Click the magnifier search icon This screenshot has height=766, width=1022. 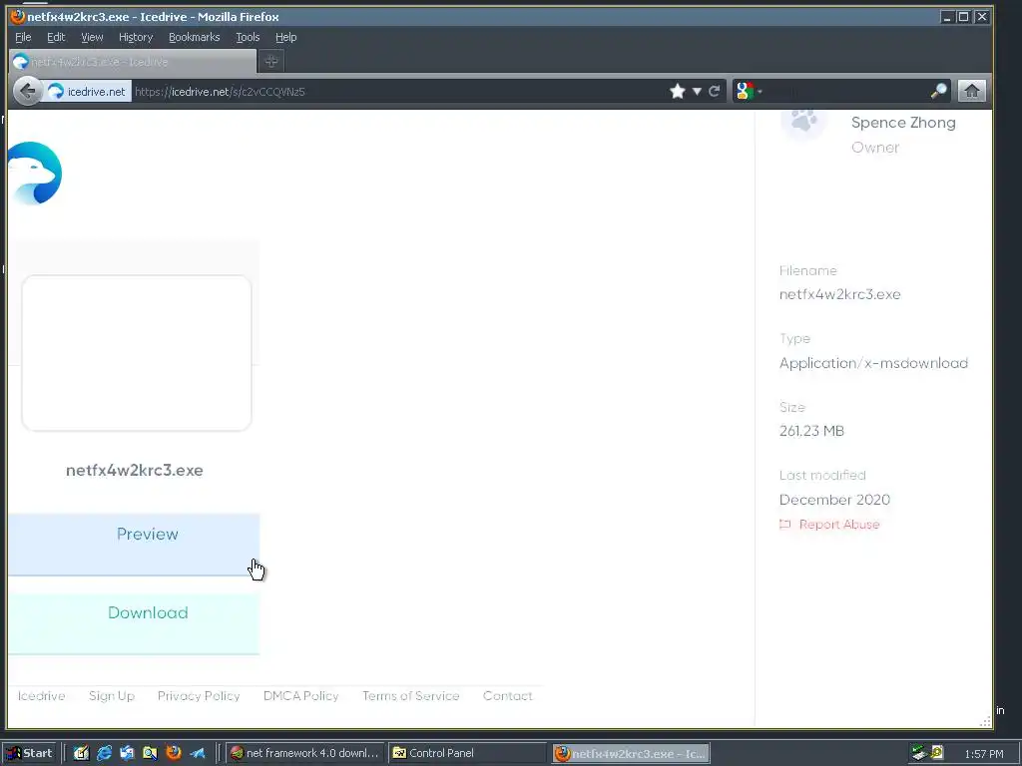click(x=938, y=91)
